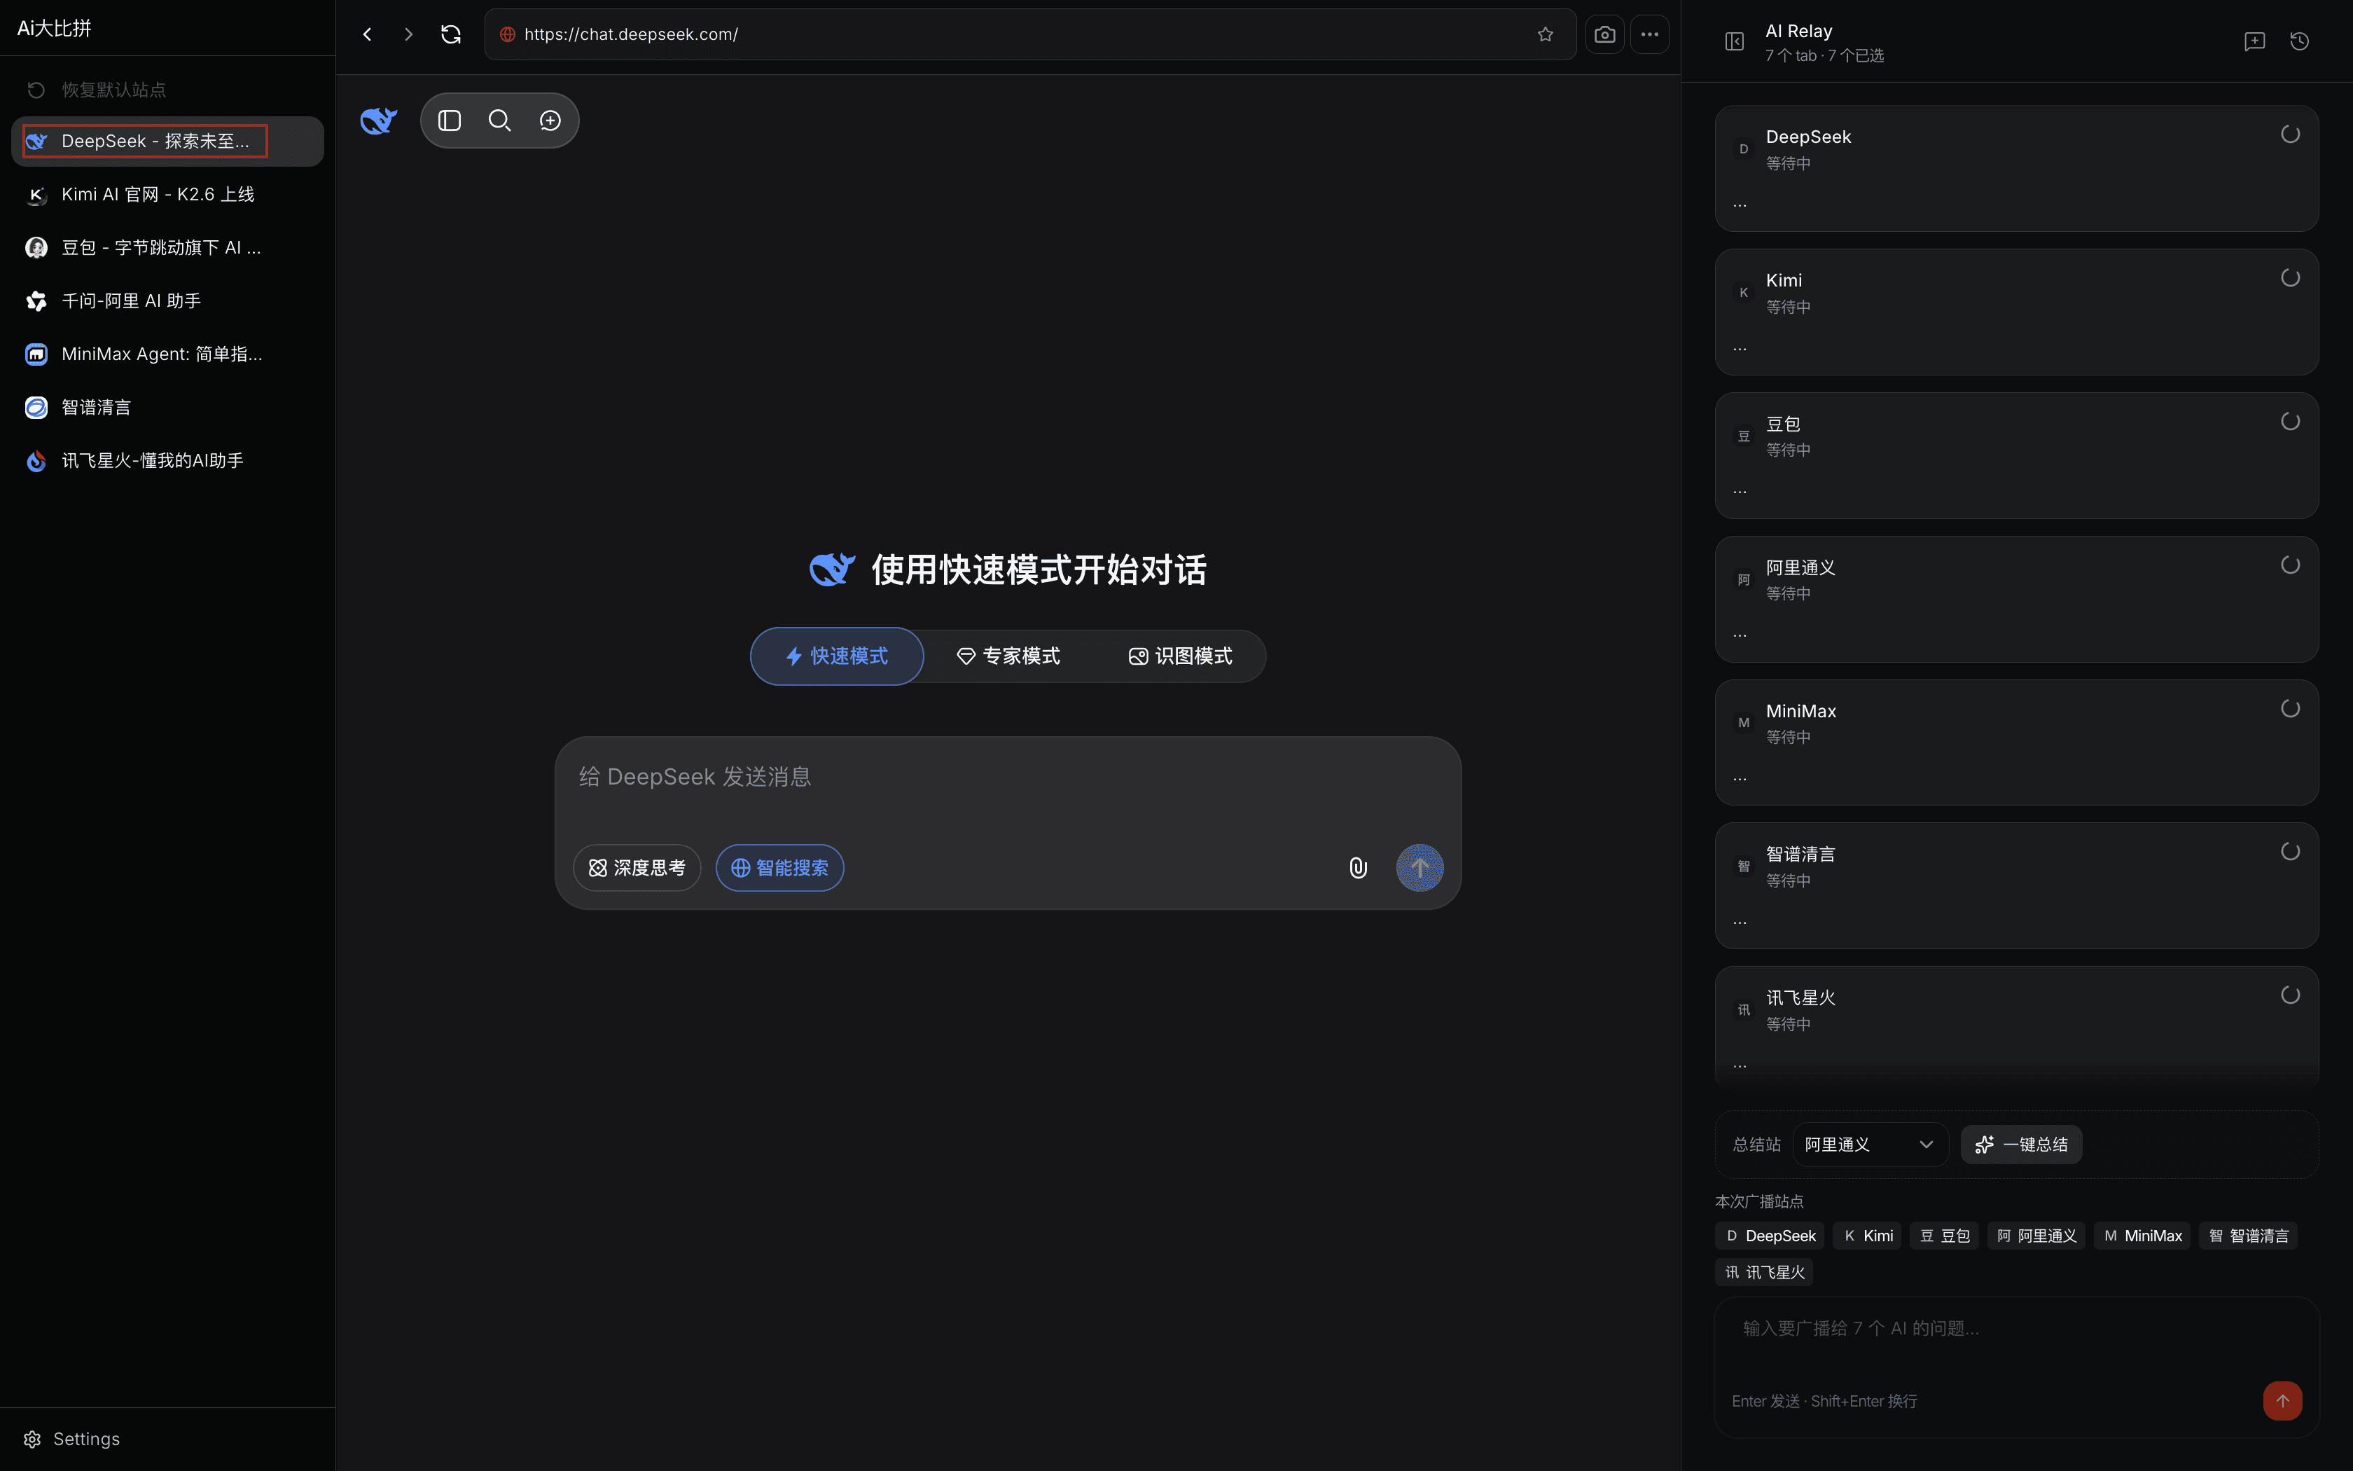Send the DeepSeek message arrow button
2353x1471 pixels.
click(x=1420, y=867)
